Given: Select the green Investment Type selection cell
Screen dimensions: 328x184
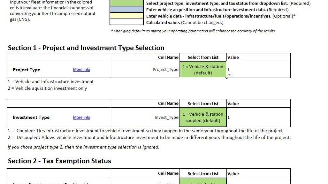Looking at the screenshot, I should coord(203,117).
